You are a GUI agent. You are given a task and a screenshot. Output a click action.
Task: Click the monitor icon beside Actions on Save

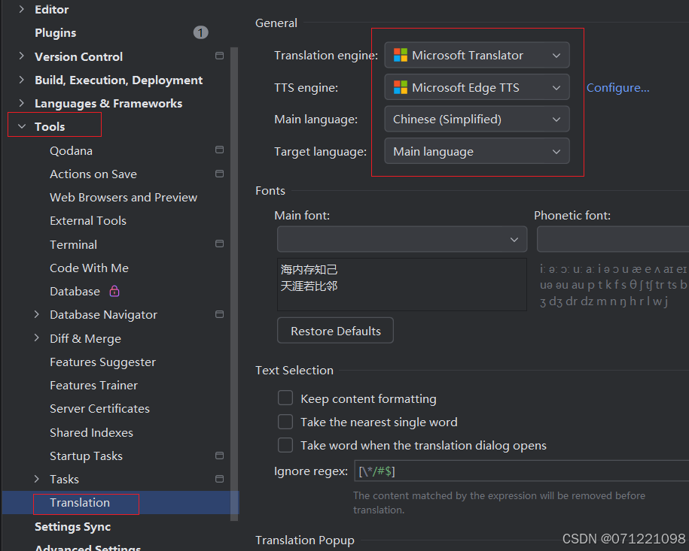point(219,174)
